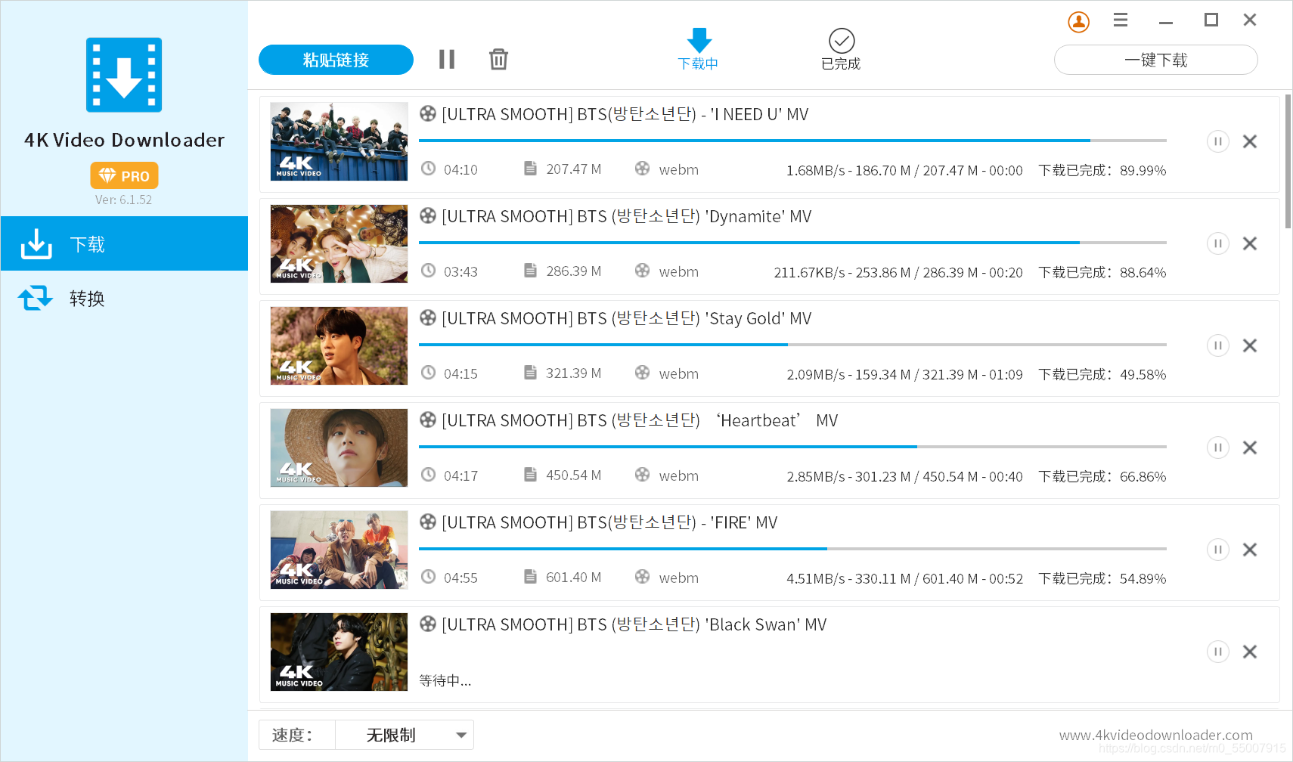Screen dimensions: 1293x762
Task: Switch to the Downloading (下载中) tab
Action: tap(698, 49)
